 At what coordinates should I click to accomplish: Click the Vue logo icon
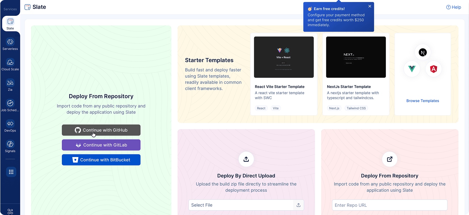[412, 69]
